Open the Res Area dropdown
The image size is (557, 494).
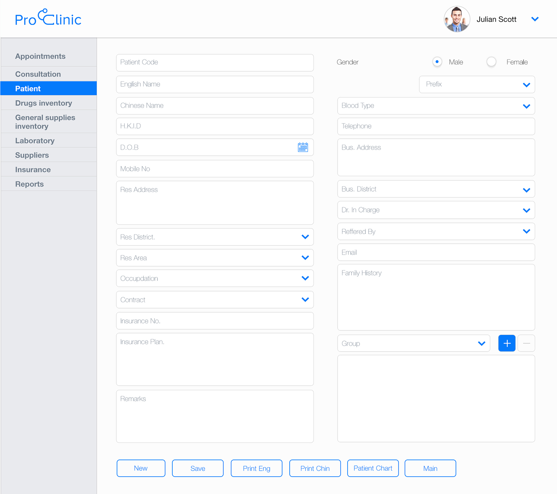pos(215,258)
